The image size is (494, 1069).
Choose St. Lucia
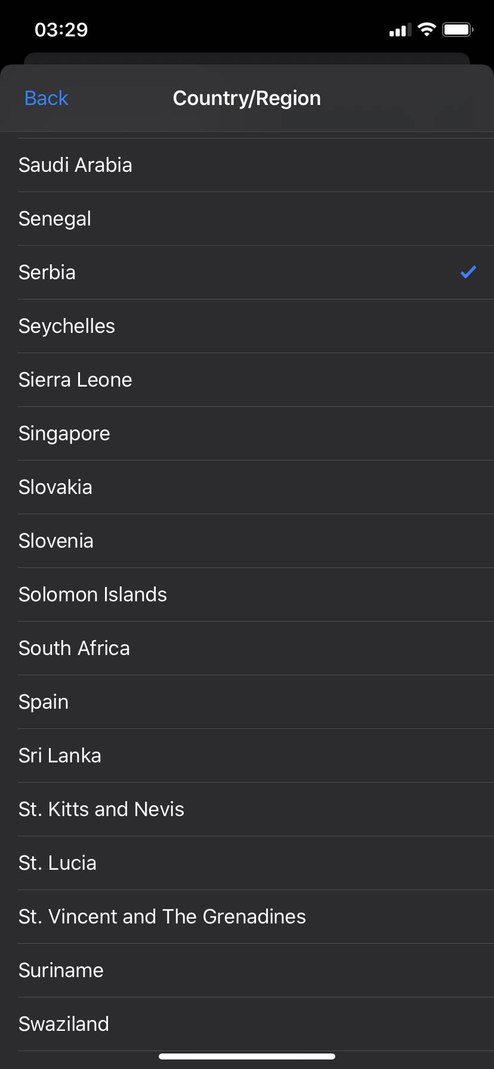point(57,863)
